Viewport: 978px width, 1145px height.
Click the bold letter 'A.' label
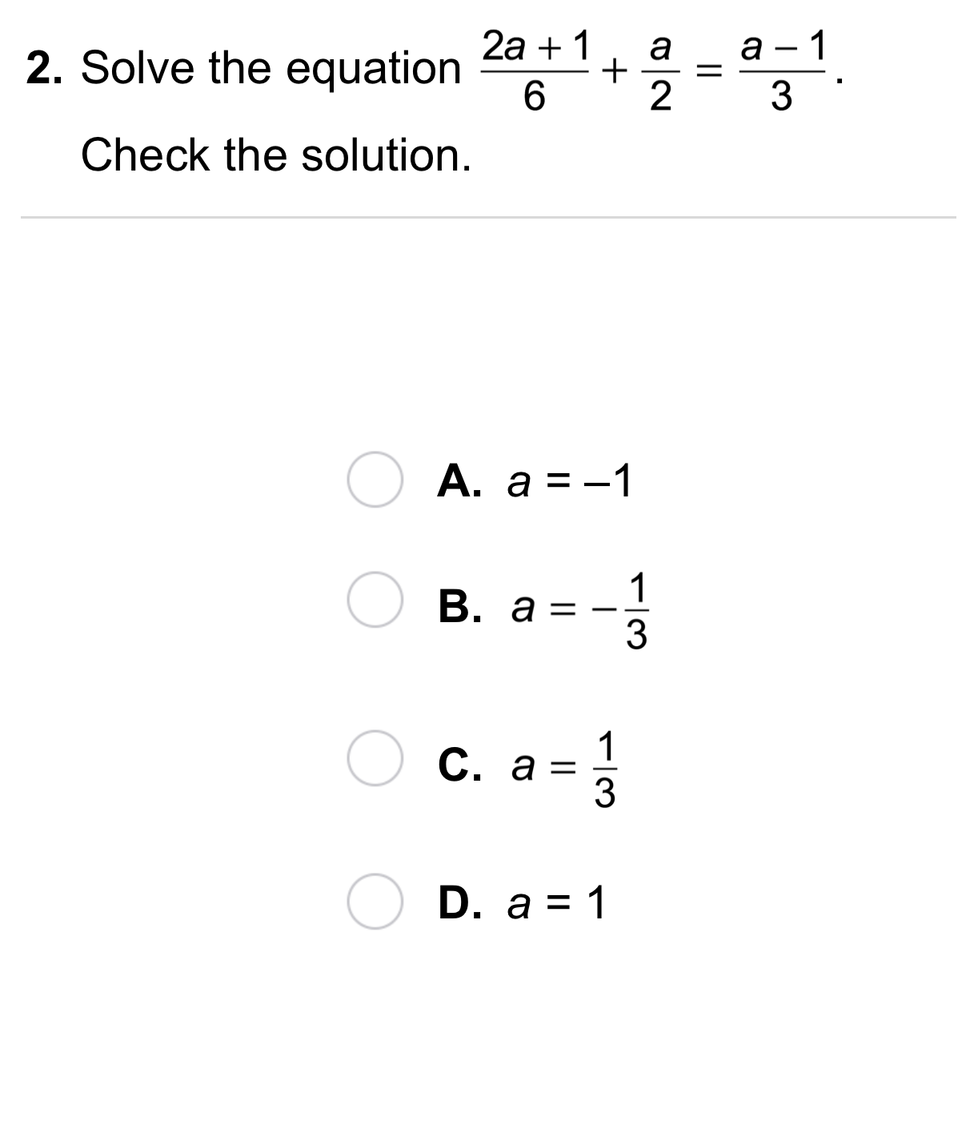coord(460,482)
